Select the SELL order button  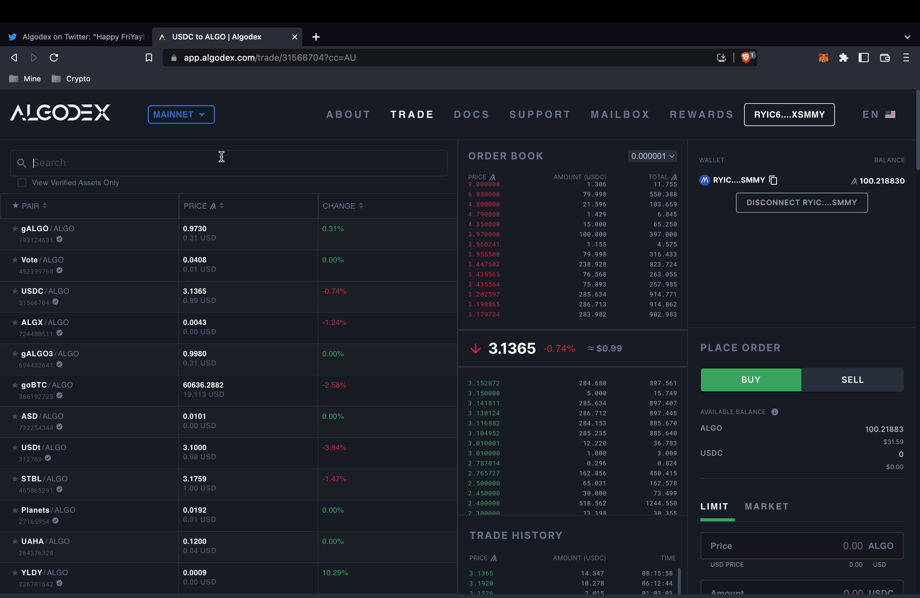click(x=852, y=380)
